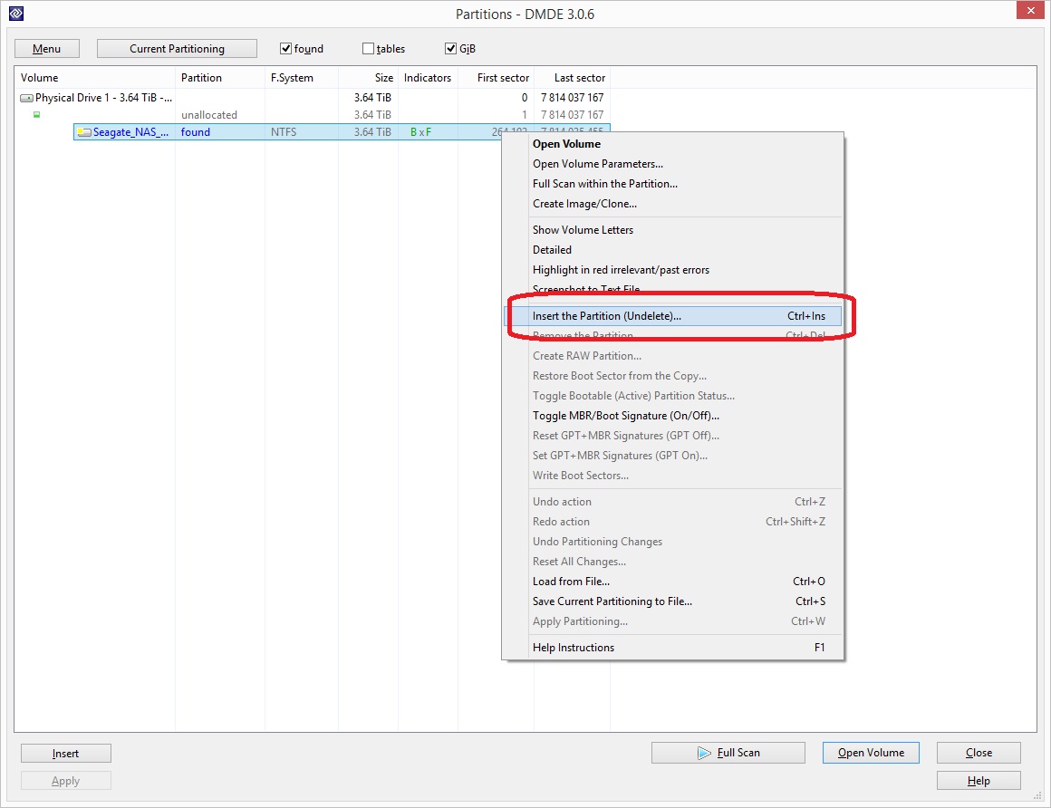Select 'Restore Boot Sector from the Copy...'
The image size is (1051, 808).
pyautogui.click(x=673, y=376)
